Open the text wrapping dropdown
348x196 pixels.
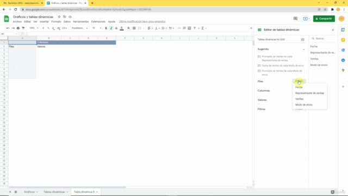point(164,28)
